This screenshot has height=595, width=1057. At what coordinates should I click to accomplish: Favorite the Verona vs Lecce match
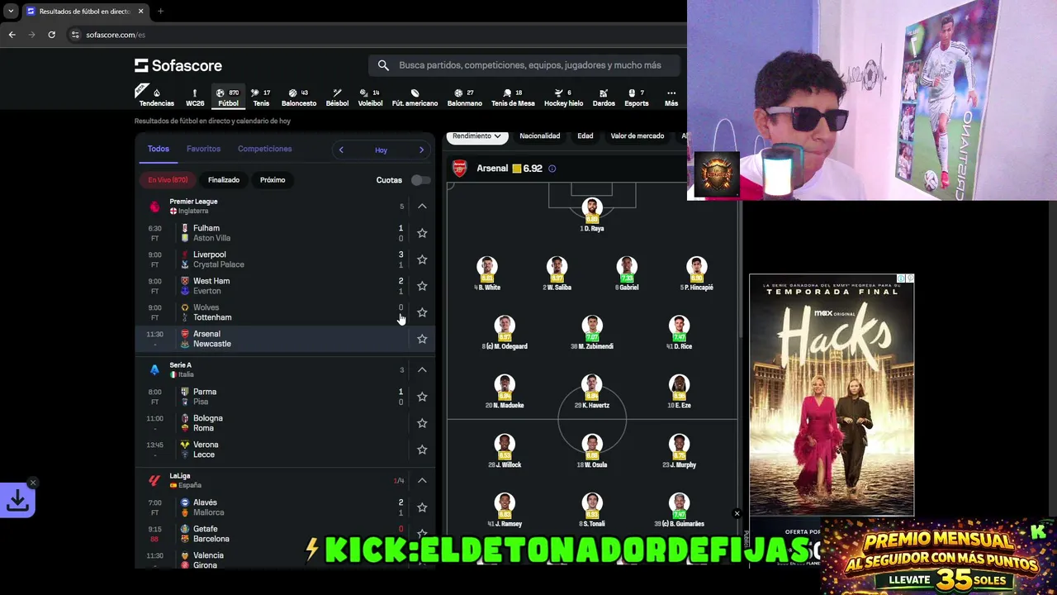tap(422, 450)
